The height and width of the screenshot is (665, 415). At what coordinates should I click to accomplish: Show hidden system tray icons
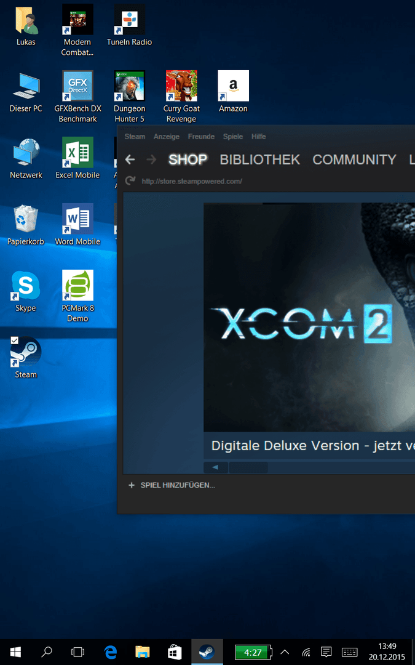click(x=285, y=652)
